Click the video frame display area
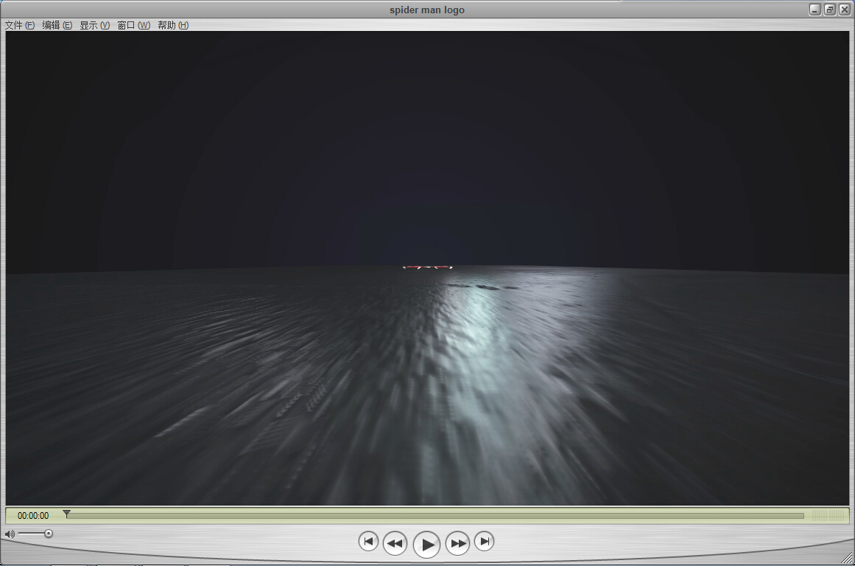Viewport: 855px width, 566px height. (427, 268)
